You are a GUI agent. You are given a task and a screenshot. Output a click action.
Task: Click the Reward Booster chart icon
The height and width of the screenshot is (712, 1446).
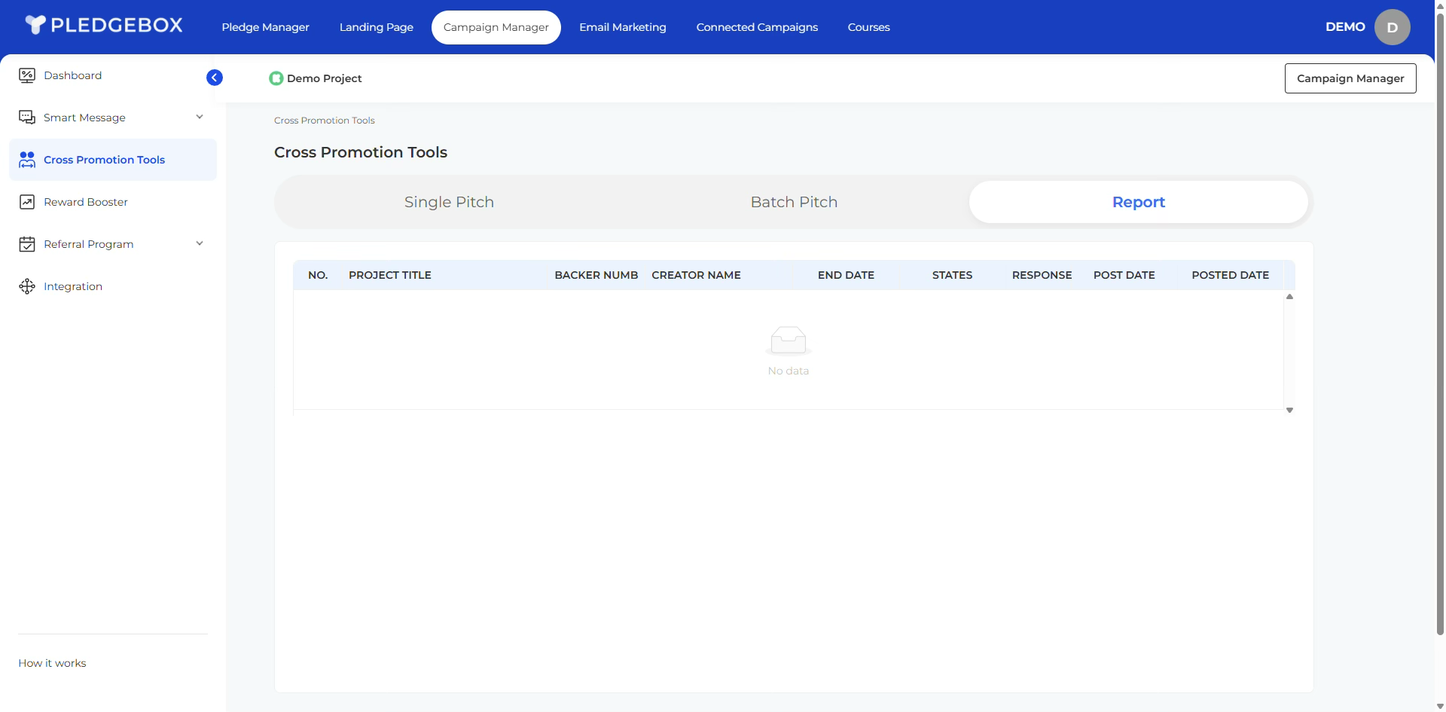[27, 202]
